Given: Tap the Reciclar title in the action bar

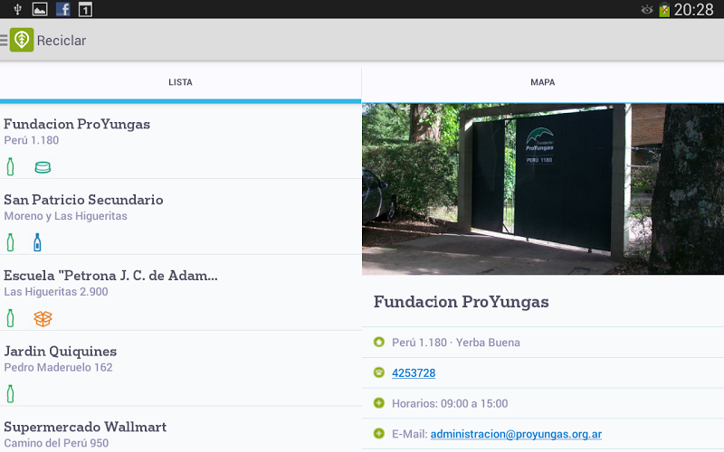Looking at the screenshot, I should [62, 41].
